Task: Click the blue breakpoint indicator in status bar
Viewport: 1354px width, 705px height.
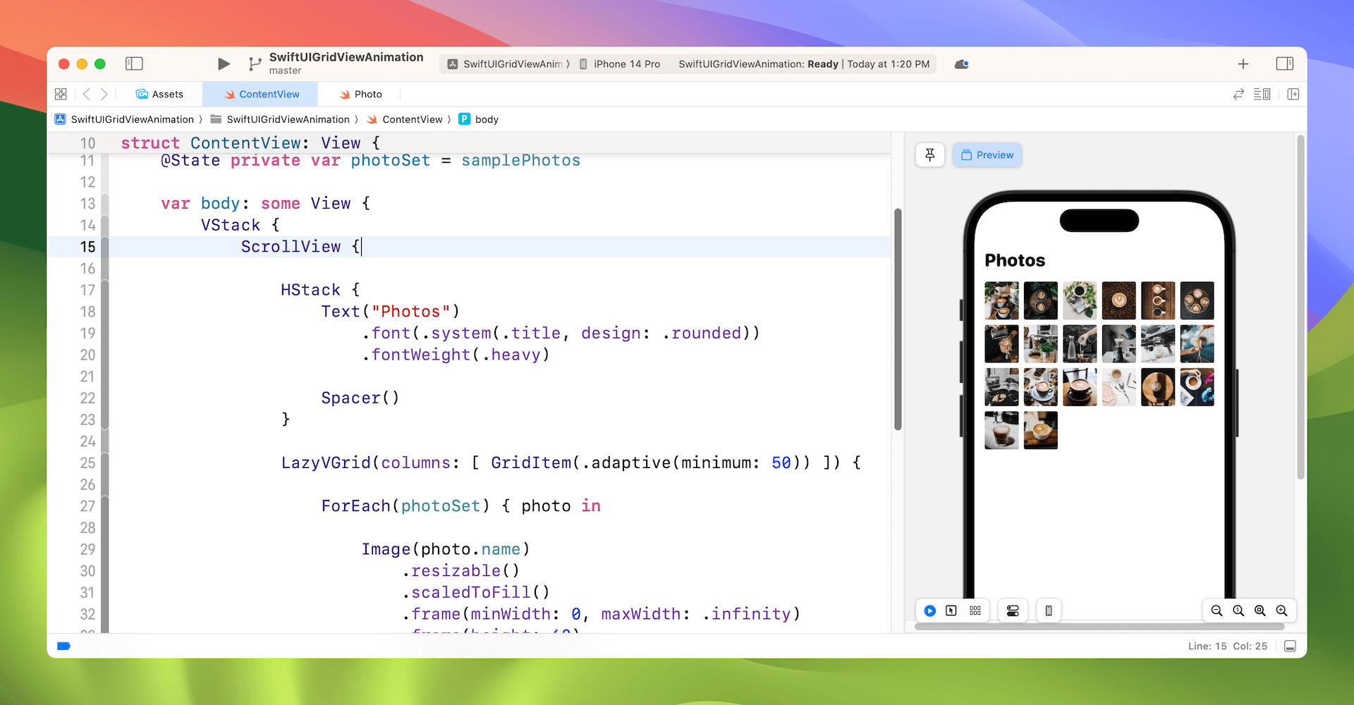Action: point(63,646)
